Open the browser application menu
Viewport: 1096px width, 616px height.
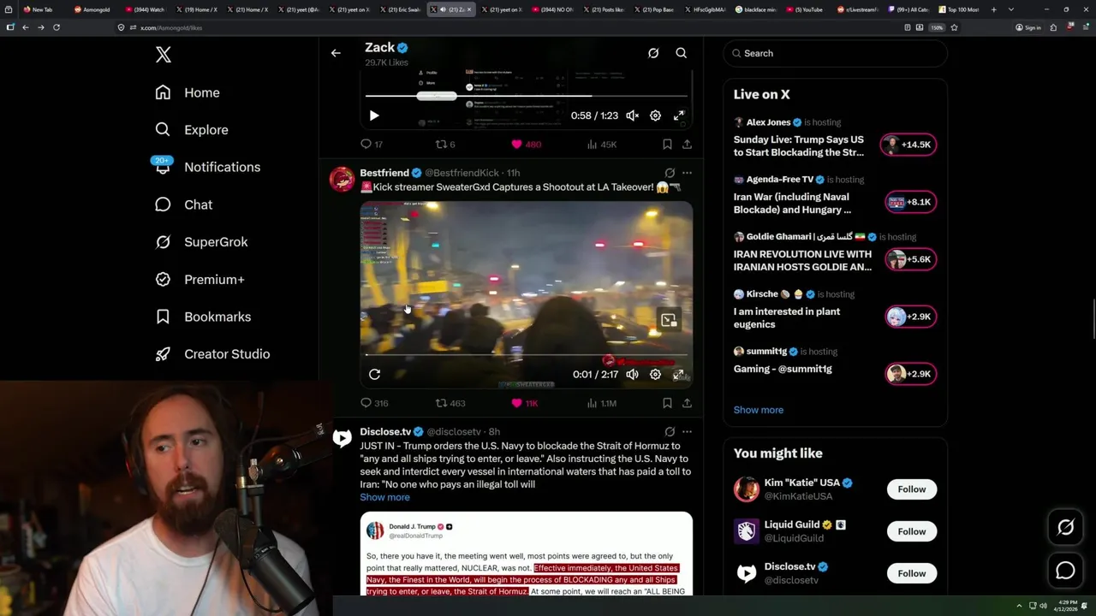pos(1086,27)
